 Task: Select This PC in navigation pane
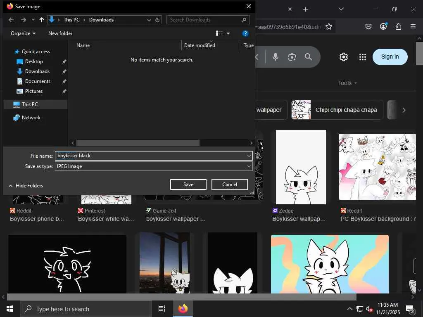(30, 104)
